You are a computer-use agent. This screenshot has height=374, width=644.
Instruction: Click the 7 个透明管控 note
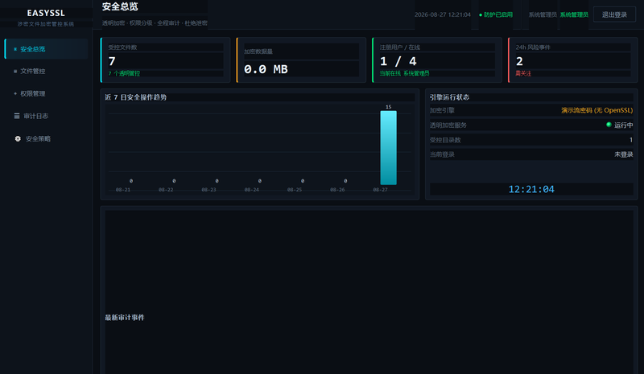coord(124,73)
